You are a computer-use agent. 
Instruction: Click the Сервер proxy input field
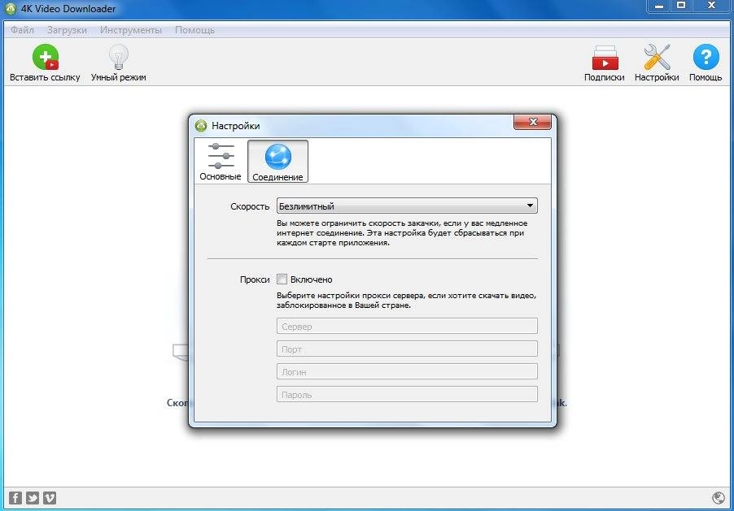(407, 326)
